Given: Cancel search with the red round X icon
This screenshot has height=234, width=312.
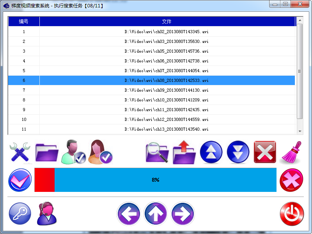Looking at the screenshot, I should point(291,180).
